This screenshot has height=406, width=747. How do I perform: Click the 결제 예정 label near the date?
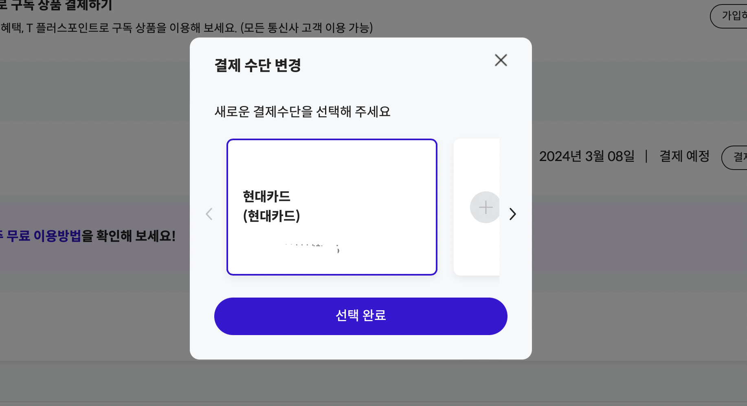tap(684, 156)
